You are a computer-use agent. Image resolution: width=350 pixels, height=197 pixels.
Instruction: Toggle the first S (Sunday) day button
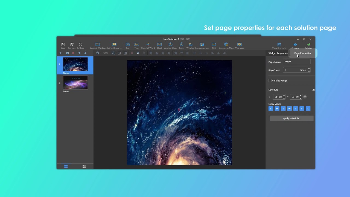[271, 109]
